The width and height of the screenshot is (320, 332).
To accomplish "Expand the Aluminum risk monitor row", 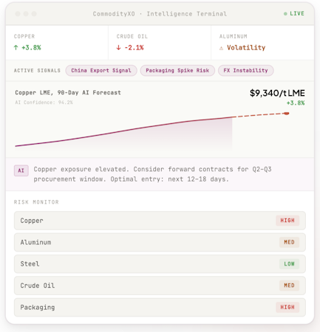I will [160, 242].
